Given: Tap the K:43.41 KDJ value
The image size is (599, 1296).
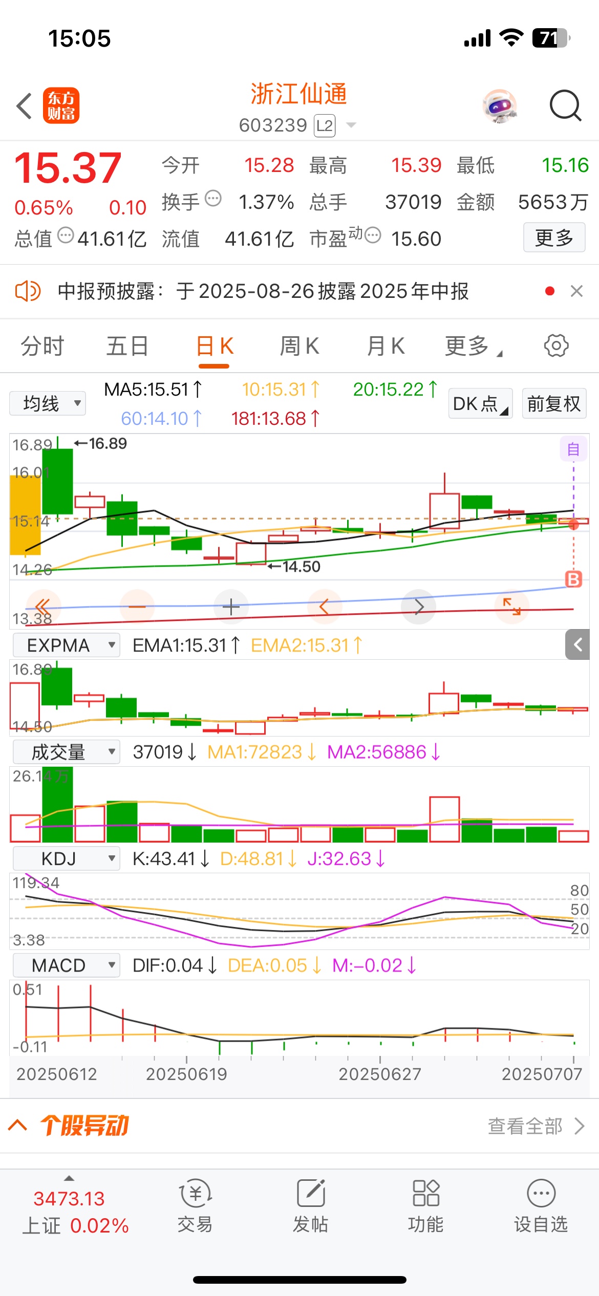Looking at the screenshot, I should point(171,858).
